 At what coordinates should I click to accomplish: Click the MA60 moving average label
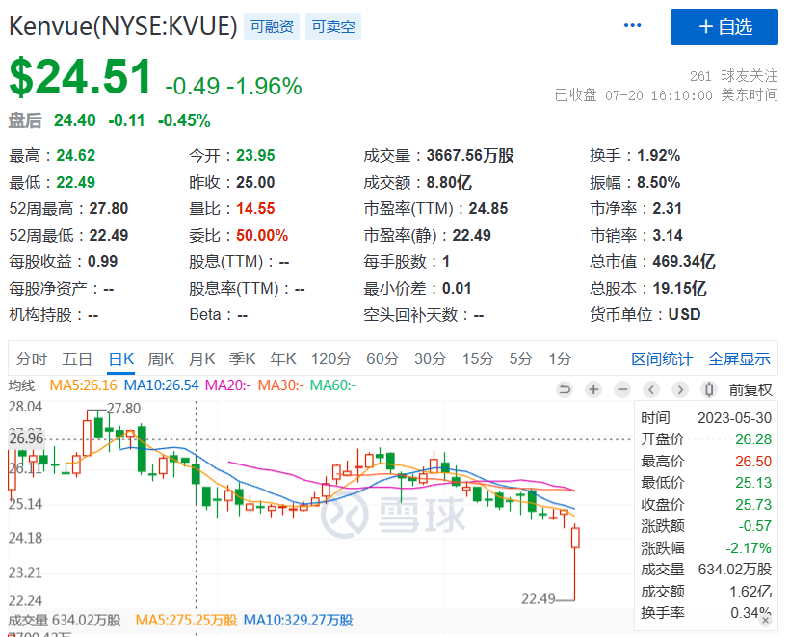[x=333, y=385]
